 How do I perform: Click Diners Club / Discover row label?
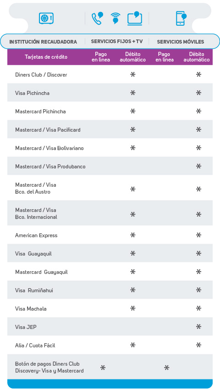point(41,75)
